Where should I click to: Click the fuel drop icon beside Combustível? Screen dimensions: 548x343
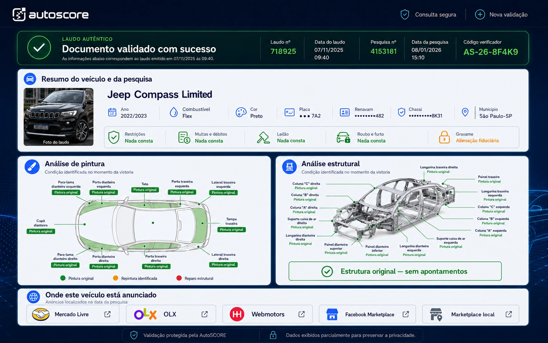[x=174, y=112]
